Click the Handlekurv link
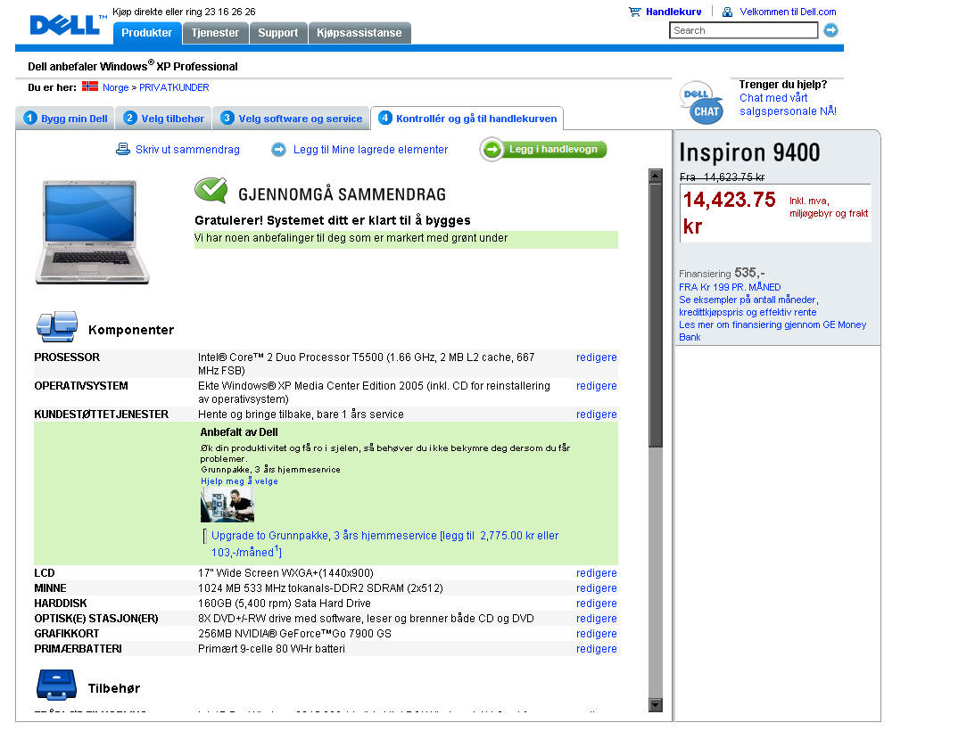Image resolution: width=975 pixels, height=731 pixels. point(673,12)
